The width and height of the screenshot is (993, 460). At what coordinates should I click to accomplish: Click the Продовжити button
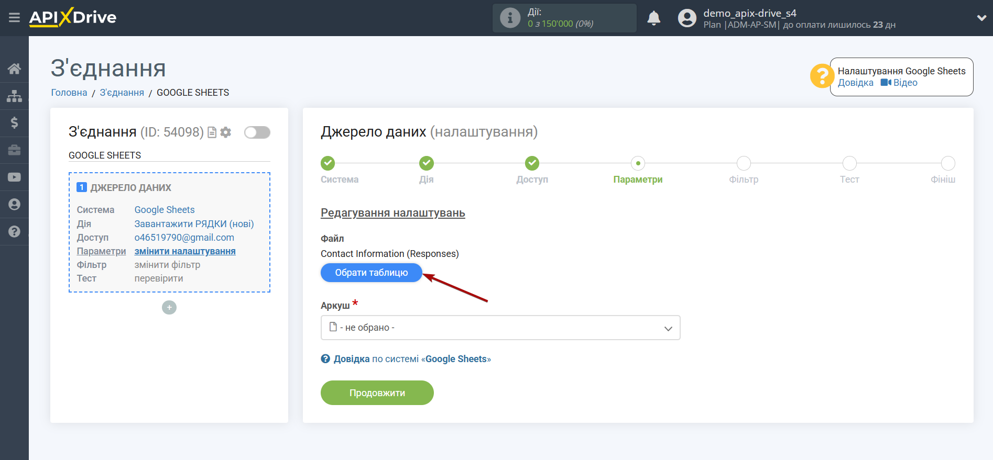377,393
